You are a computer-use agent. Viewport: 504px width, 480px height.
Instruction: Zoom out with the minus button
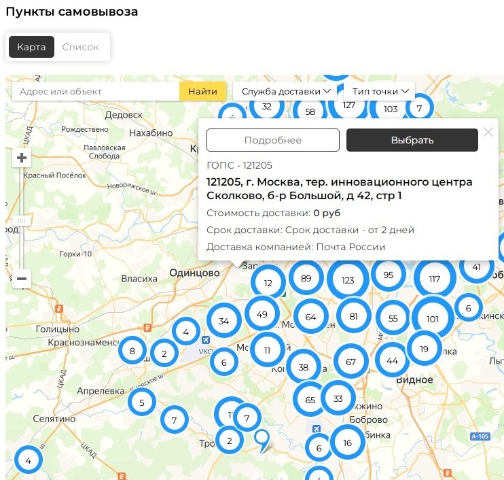22,279
